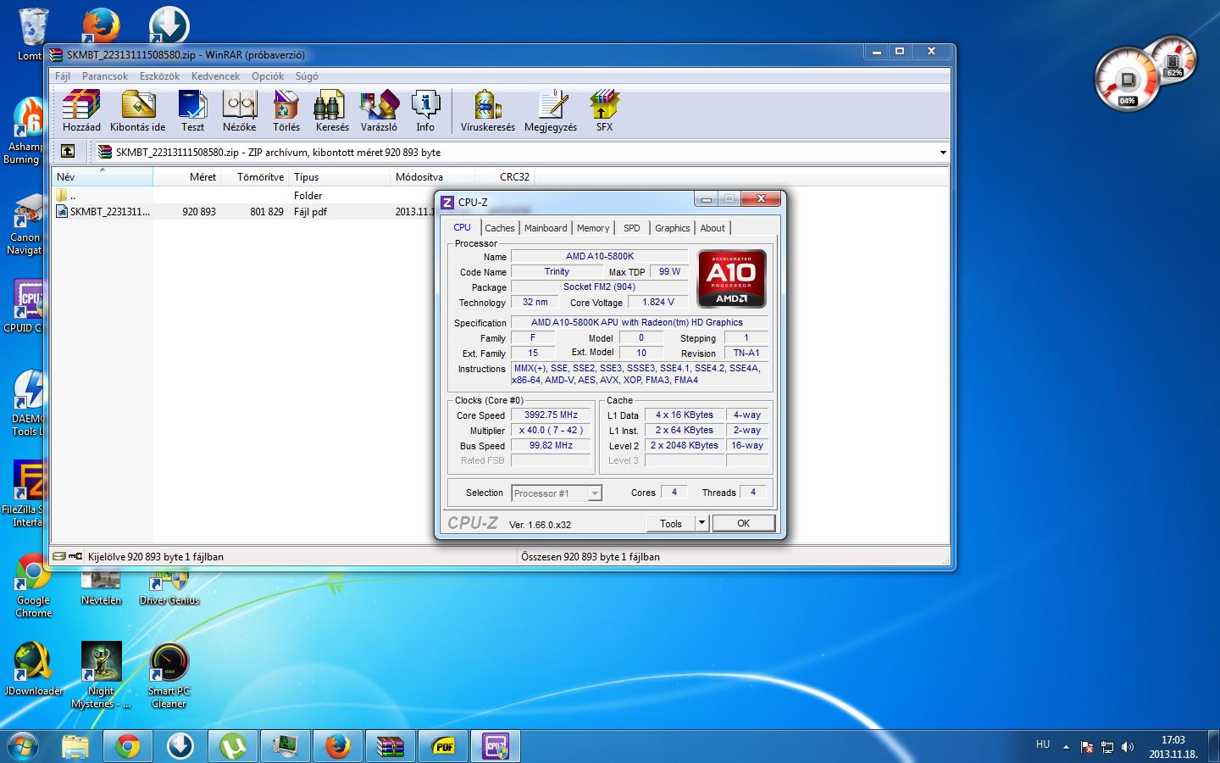Click the Core Voltage 1.824 V value

(x=658, y=302)
